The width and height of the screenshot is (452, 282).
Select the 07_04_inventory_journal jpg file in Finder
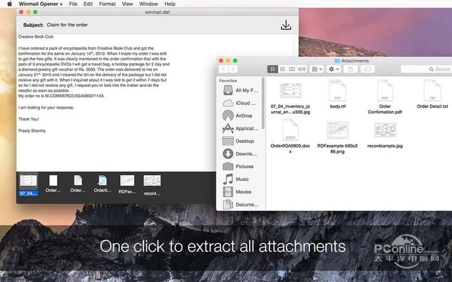click(291, 98)
